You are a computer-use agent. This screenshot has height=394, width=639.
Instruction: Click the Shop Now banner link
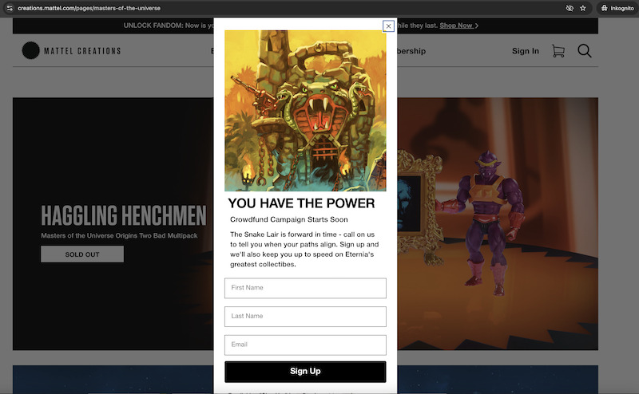458,26
